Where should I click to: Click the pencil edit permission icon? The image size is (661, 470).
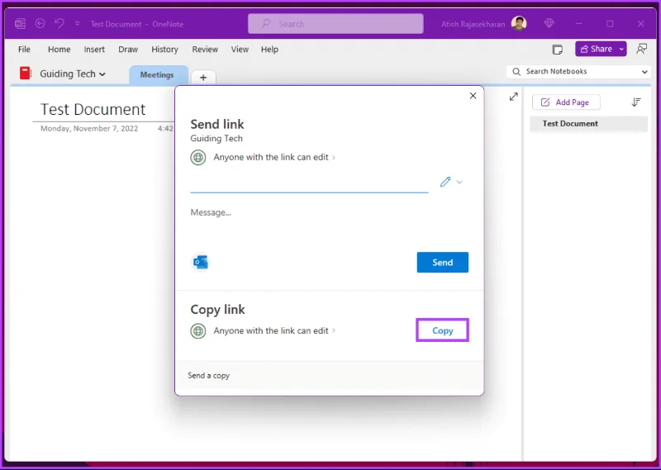tap(445, 182)
